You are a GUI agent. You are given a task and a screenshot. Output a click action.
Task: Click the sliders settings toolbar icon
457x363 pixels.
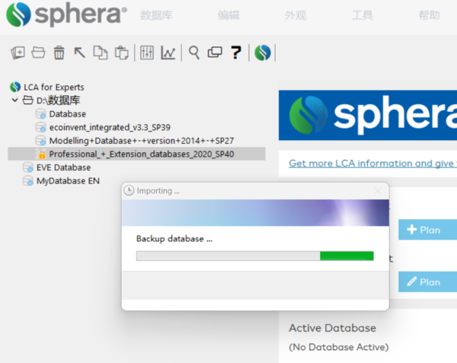click(146, 53)
